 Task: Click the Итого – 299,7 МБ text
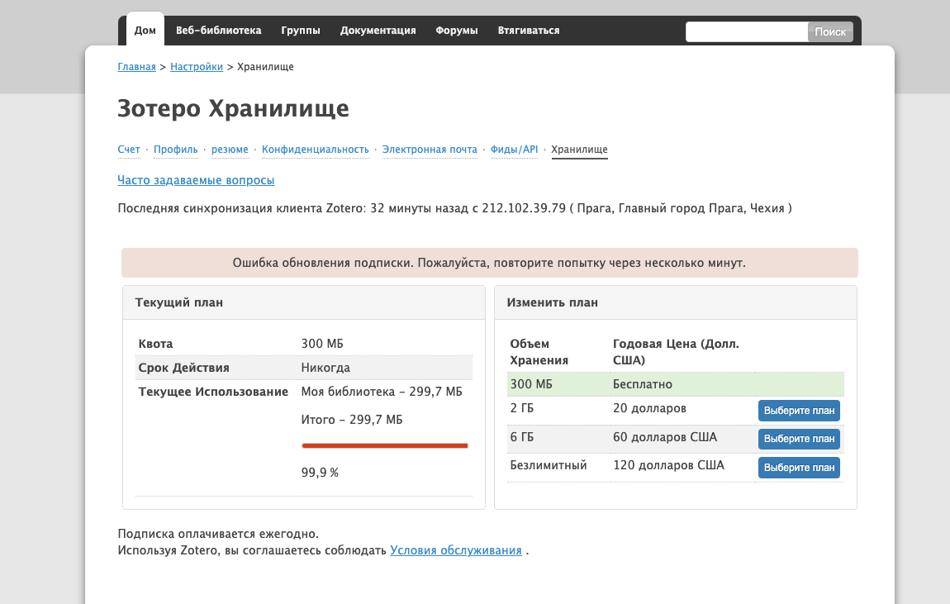click(352, 420)
